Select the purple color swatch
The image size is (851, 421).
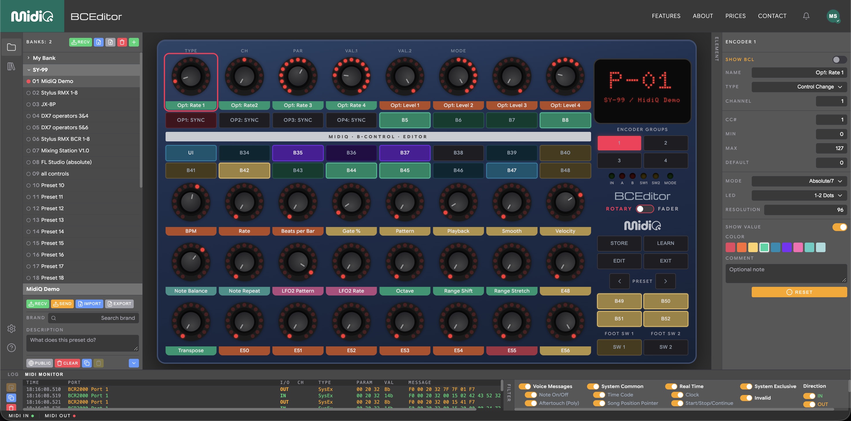[x=786, y=247]
